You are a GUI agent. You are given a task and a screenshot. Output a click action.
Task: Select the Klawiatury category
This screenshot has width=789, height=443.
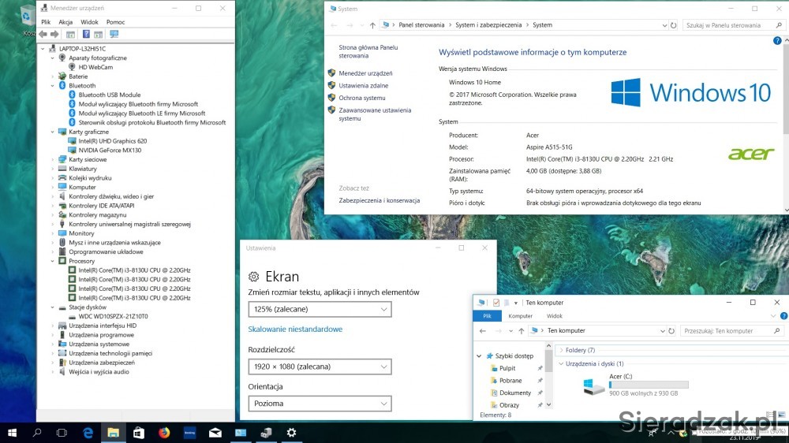(x=83, y=169)
